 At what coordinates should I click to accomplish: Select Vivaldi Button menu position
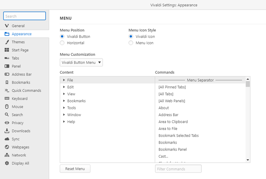pyautogui.click(x=62, y=36)
